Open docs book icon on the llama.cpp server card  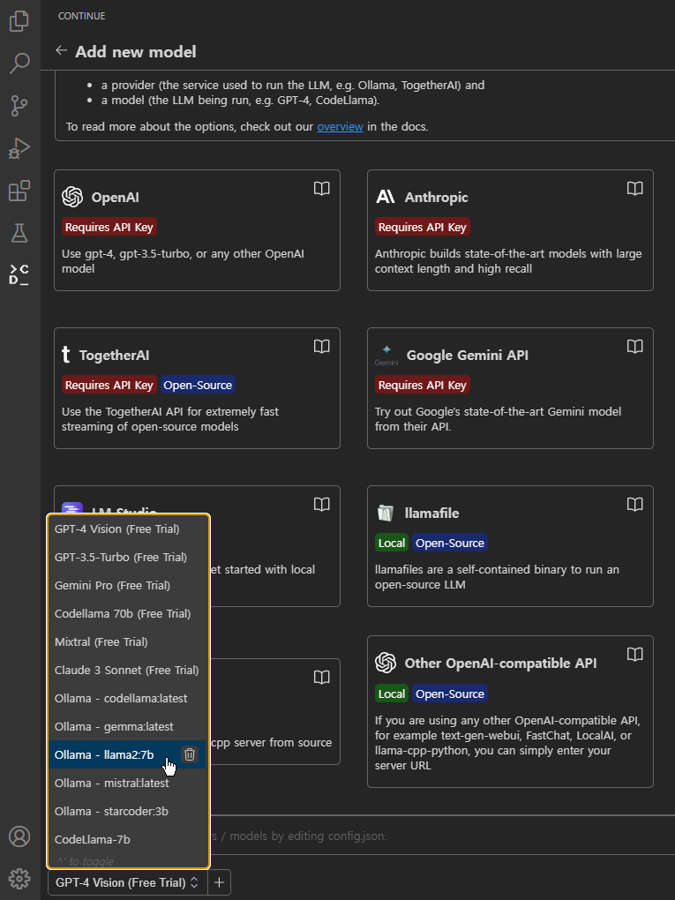[x=321, y=678]
